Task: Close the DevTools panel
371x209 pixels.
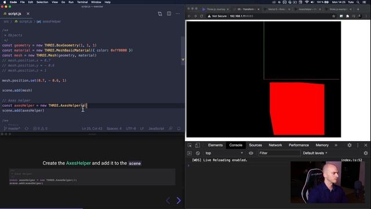Action: coord(366,145)
